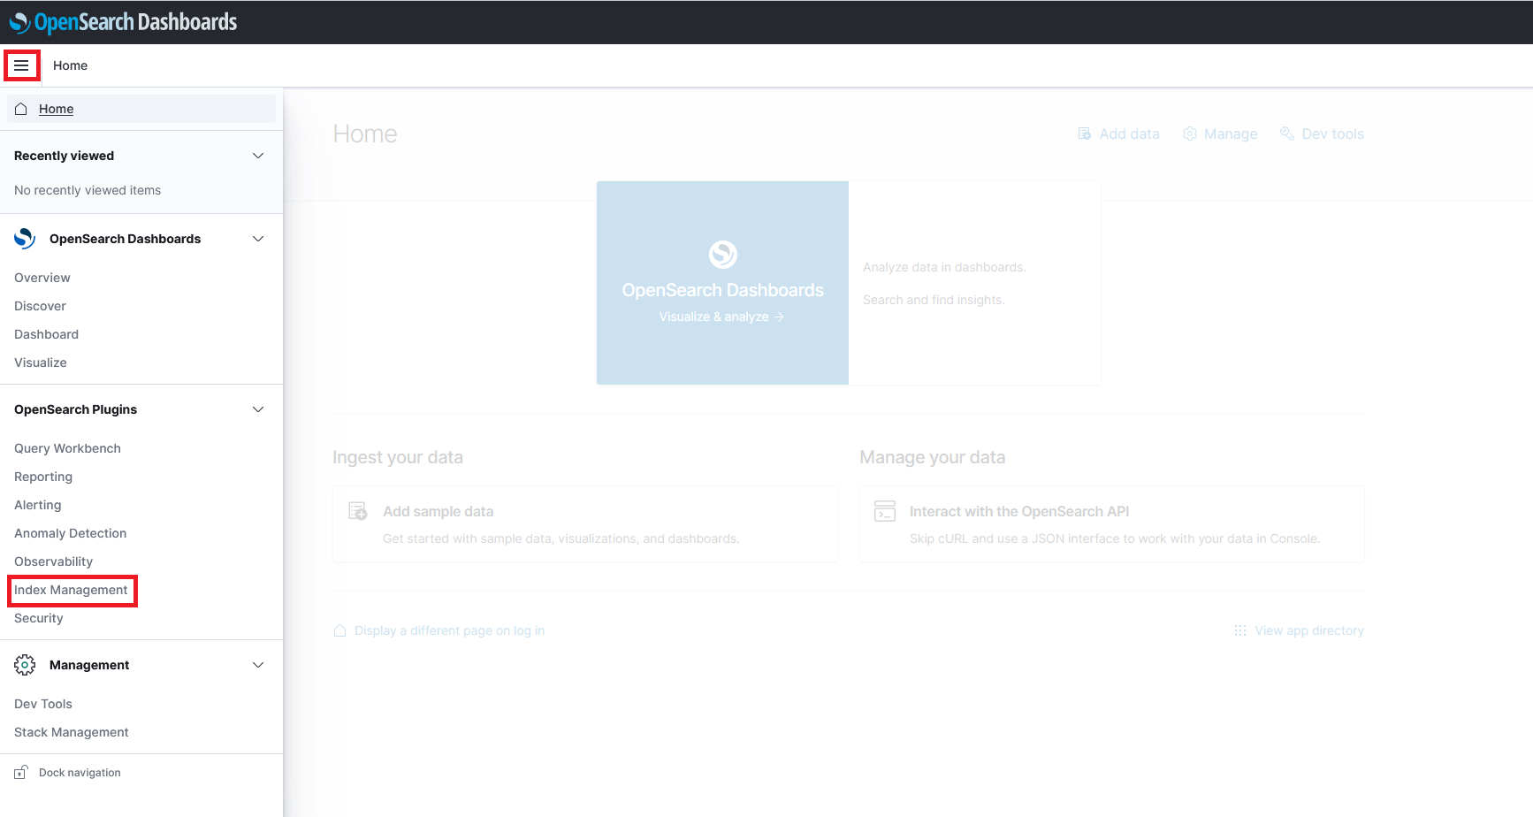Click OpenSearch Dashboards title on blue card
1533x817 pixels.
click(723, 290)
